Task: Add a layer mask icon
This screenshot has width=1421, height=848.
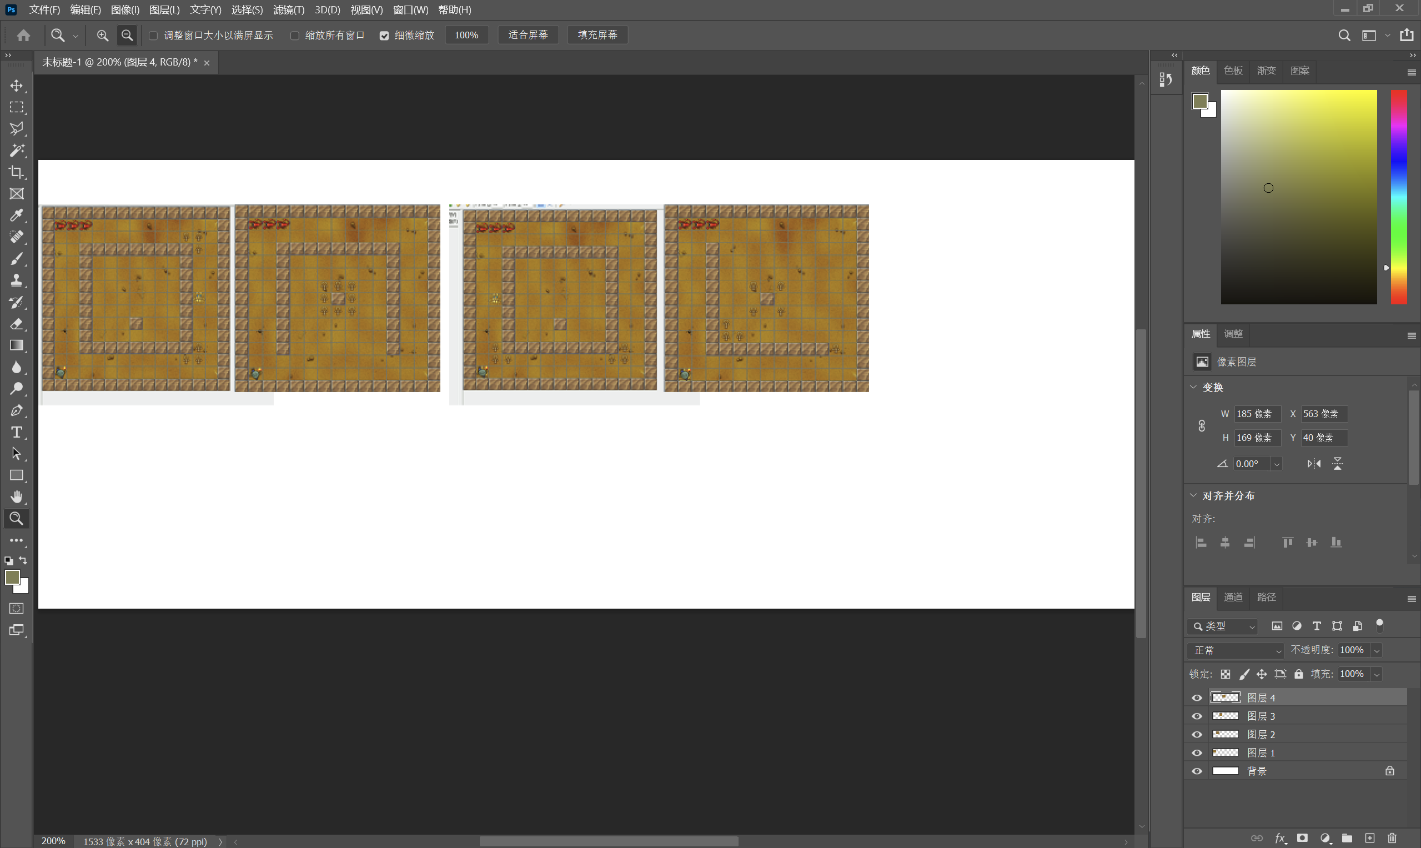Action: coord(1302,839)
